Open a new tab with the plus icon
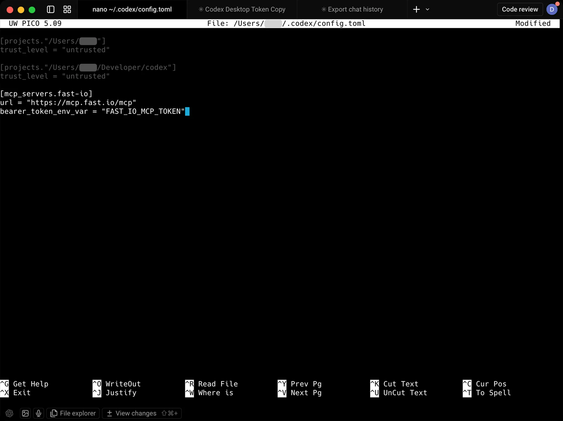 416,9
